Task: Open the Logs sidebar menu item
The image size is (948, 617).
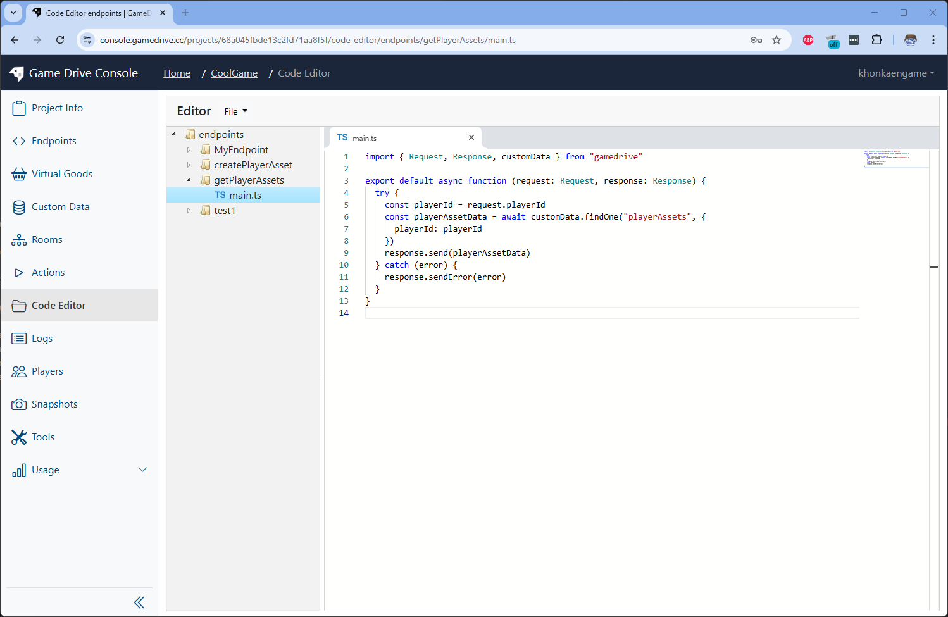Action: coord(42,339)
